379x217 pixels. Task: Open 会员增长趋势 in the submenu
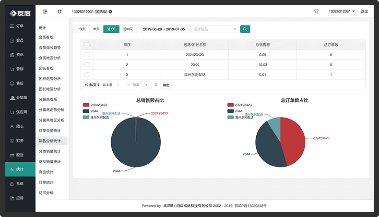tap(50, 48)
